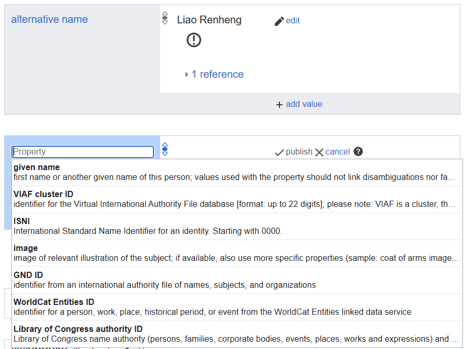Click the blue rank selector next to Property field
The image size is (464, 349).
165,149
